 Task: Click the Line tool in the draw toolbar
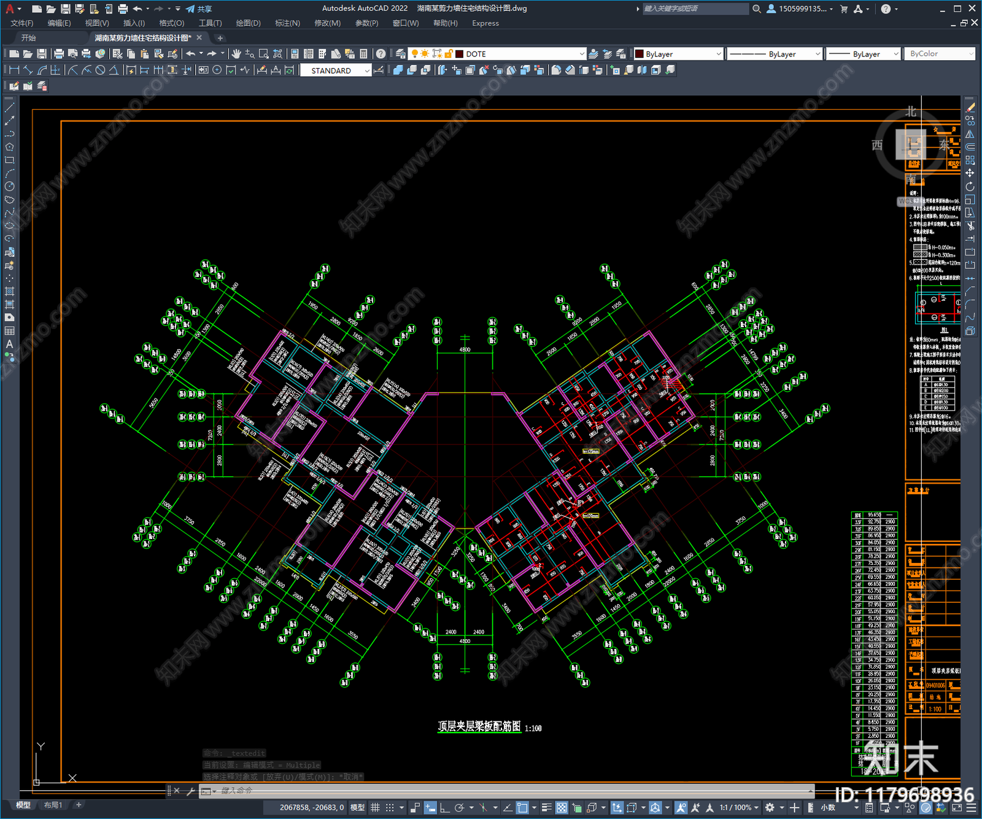[9, 107]
